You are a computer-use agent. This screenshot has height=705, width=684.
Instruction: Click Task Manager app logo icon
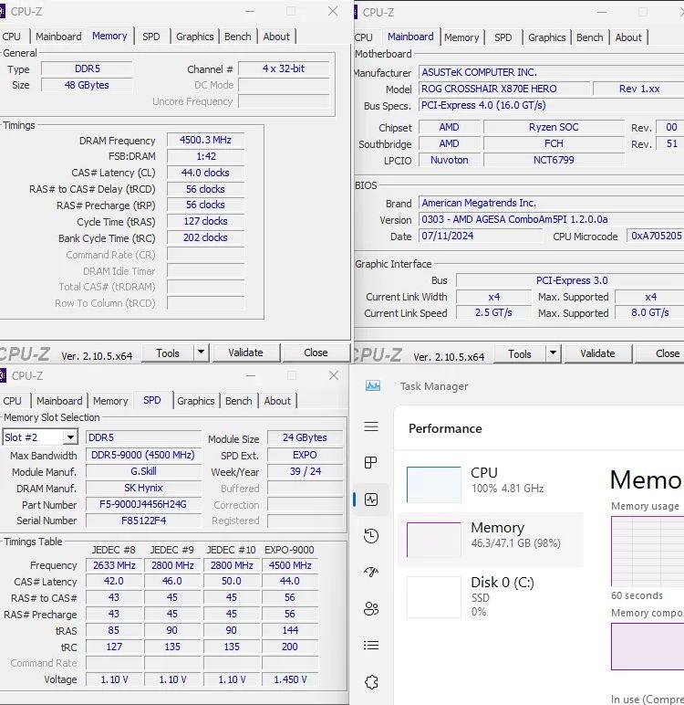[x=373, y=385]
